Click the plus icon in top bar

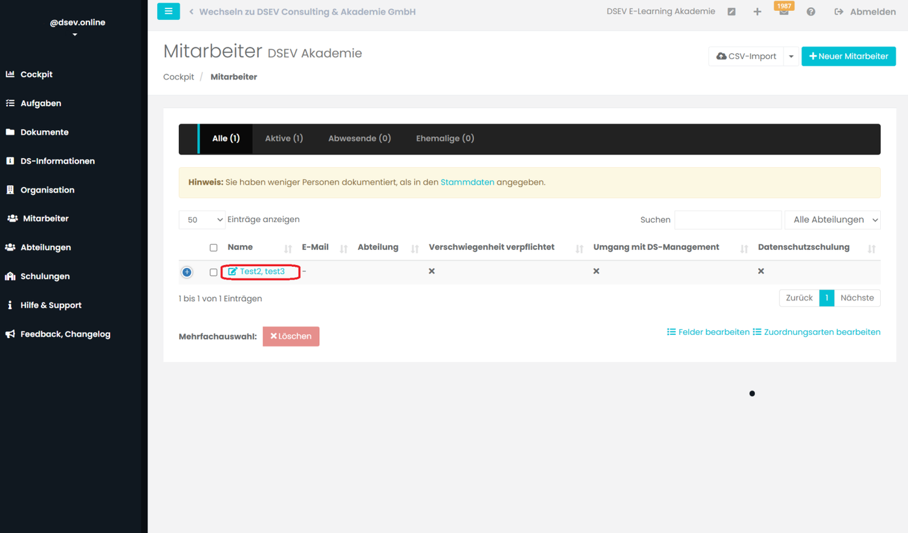point(757,12)
